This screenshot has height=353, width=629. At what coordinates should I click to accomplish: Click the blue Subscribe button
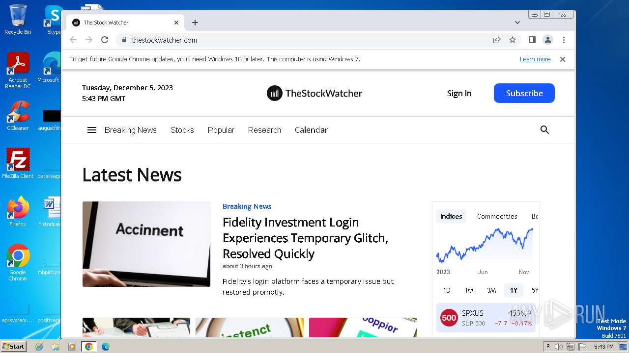[524, 93]
